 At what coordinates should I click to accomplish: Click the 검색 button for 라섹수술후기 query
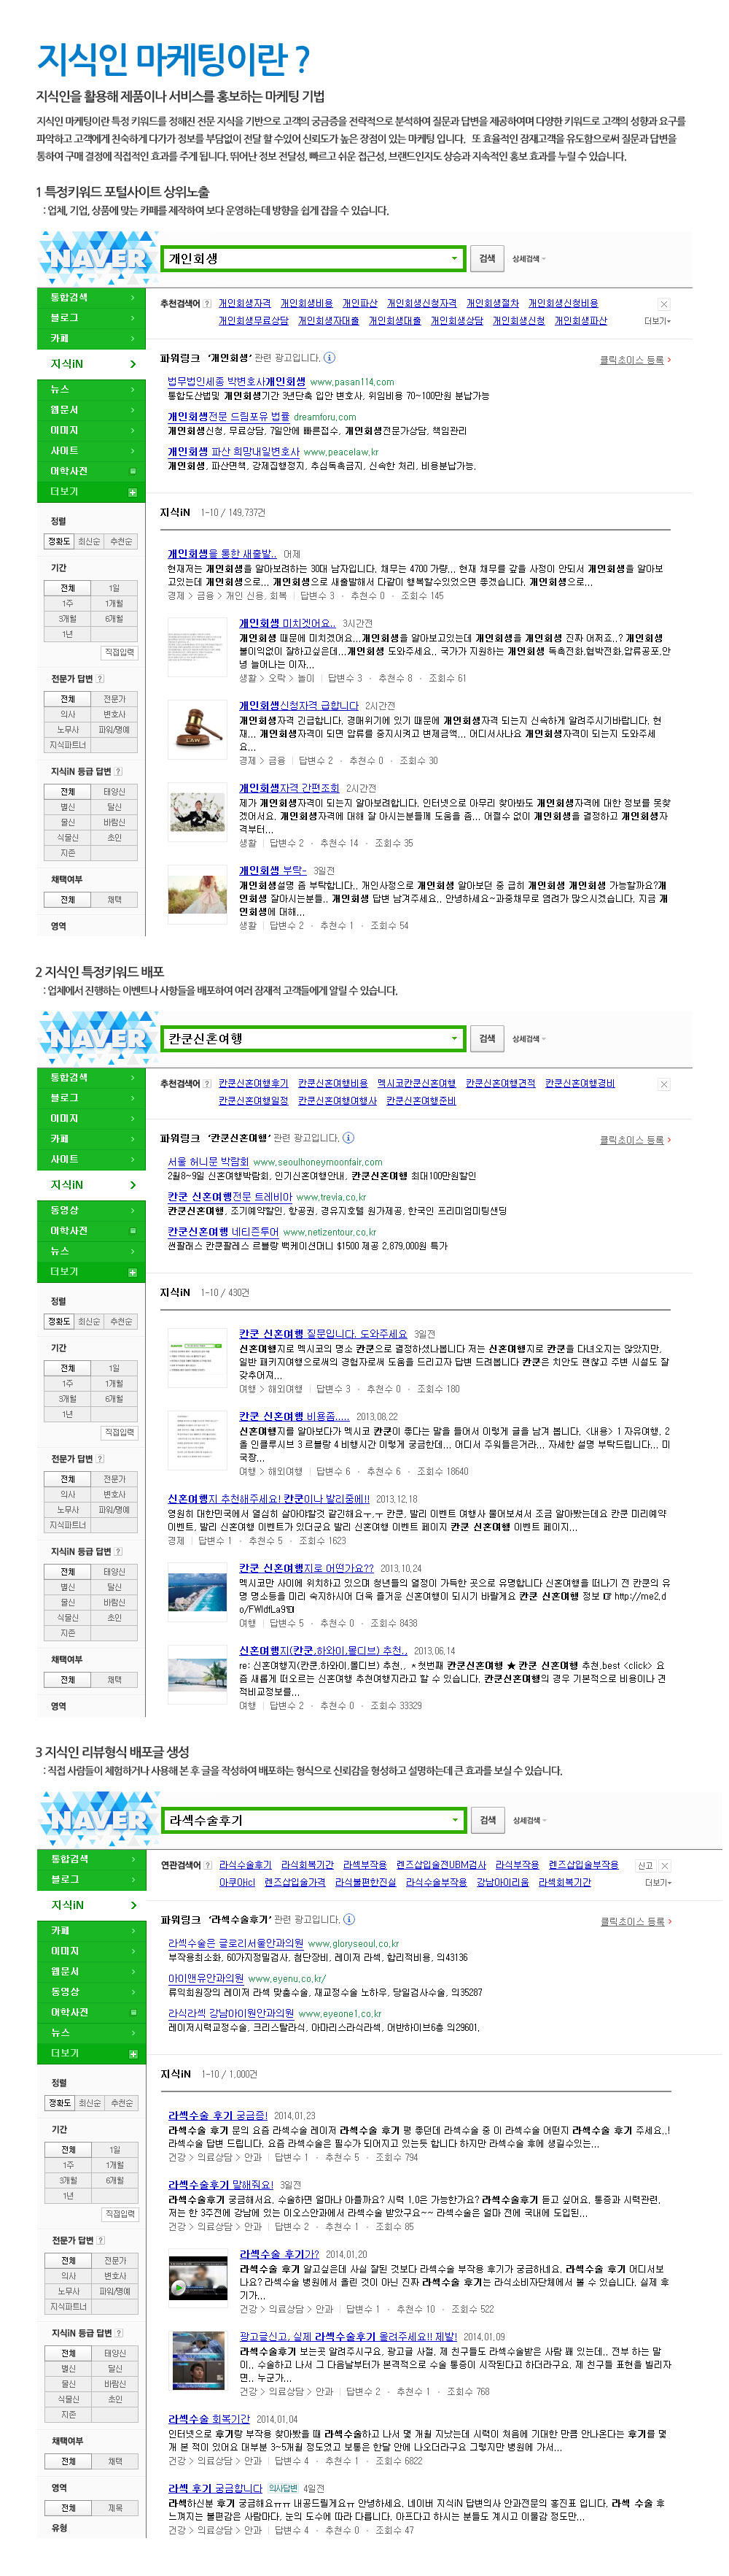(487, 1819)
